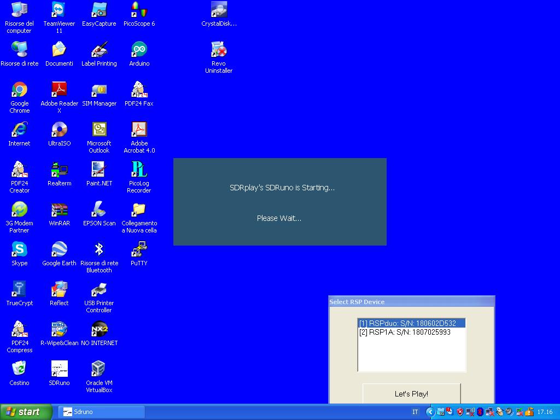
Task: Click the WinRAR desktop icon
Action: click(x=59, y=209)
